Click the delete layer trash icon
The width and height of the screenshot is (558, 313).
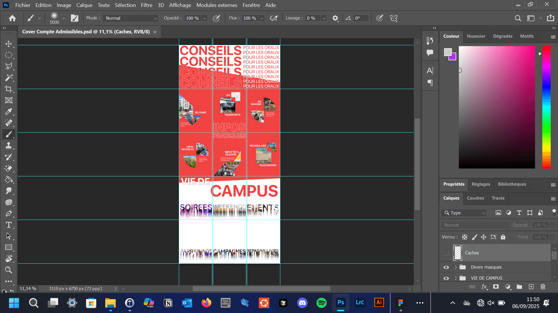coord(543,287)
